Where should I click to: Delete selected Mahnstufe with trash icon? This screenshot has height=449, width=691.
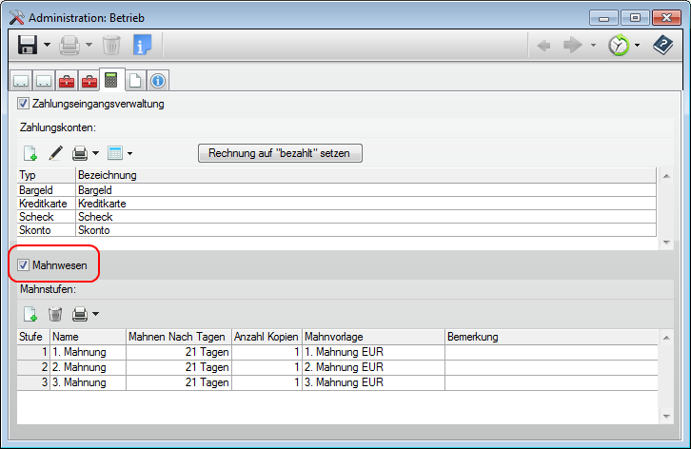(56, 313)
